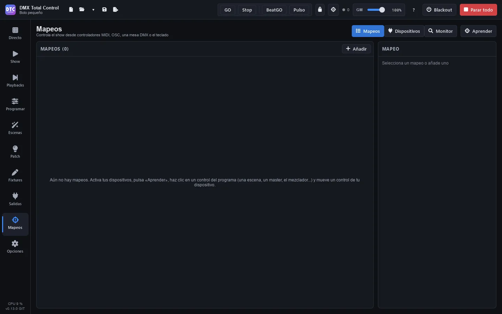Screen dimensions: 502x314
Task: Click the v0.13.0 GIT version label
Action: pyautogui.click(x=15, y=309)
